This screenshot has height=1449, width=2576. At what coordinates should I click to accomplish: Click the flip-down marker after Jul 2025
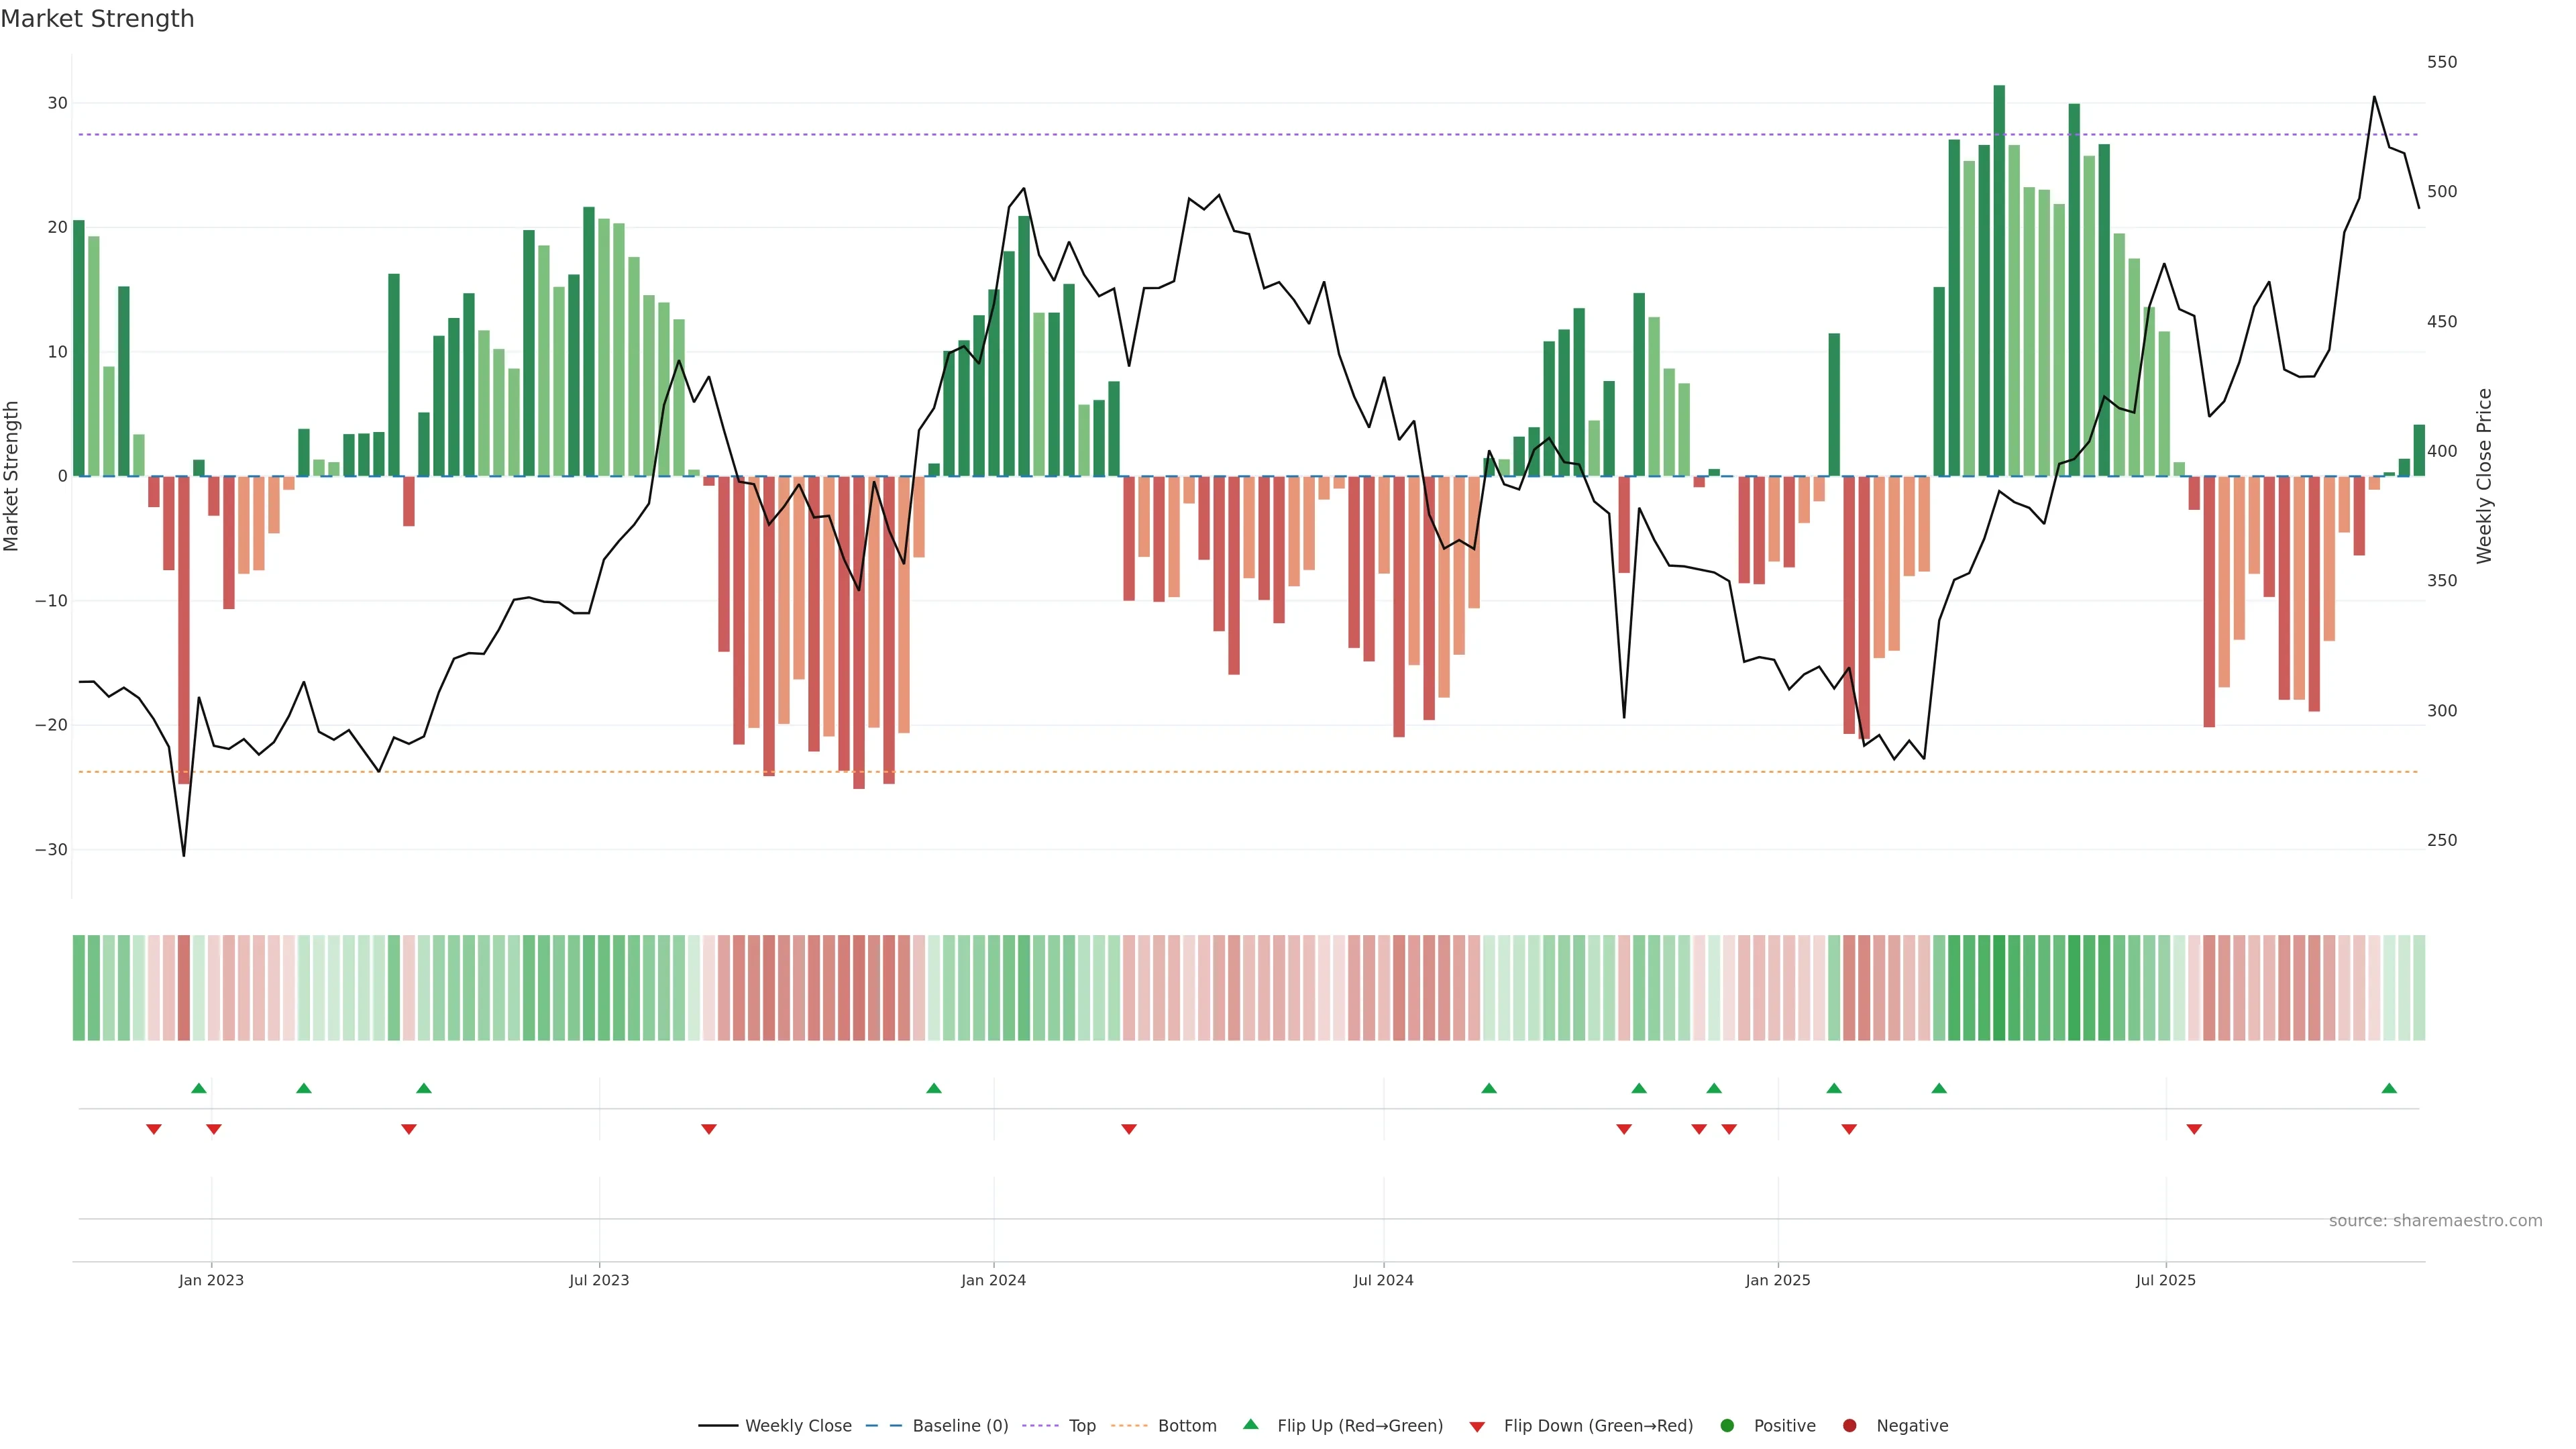(2194, 1129)
